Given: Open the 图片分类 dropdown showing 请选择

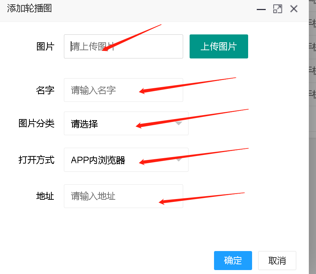Looking at the screenshot, I should pyautogui.click(x=122, y=124).
